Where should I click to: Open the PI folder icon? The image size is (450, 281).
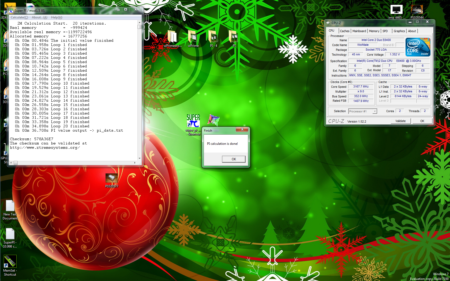(x=234, y=38)
